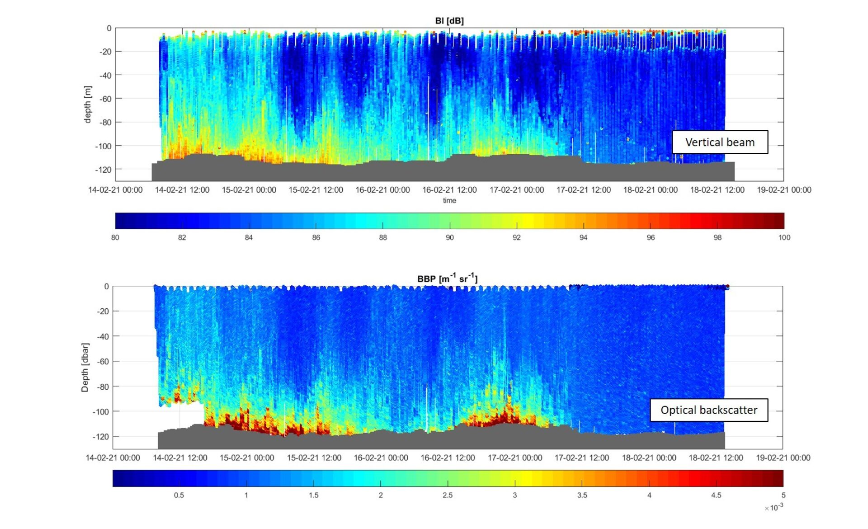
Task: Click the "Vertical beam" annotation box
Action: 720,142
